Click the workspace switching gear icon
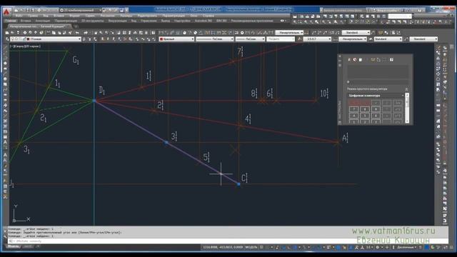Screen dimensions: 457x257 (378, 248)
